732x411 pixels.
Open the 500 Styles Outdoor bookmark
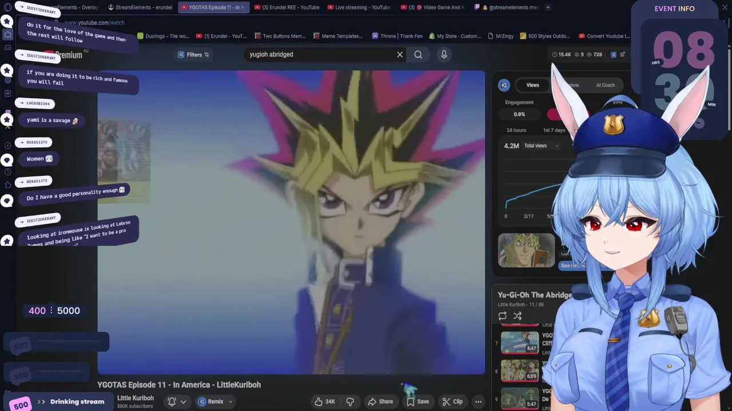click(544, 36)
